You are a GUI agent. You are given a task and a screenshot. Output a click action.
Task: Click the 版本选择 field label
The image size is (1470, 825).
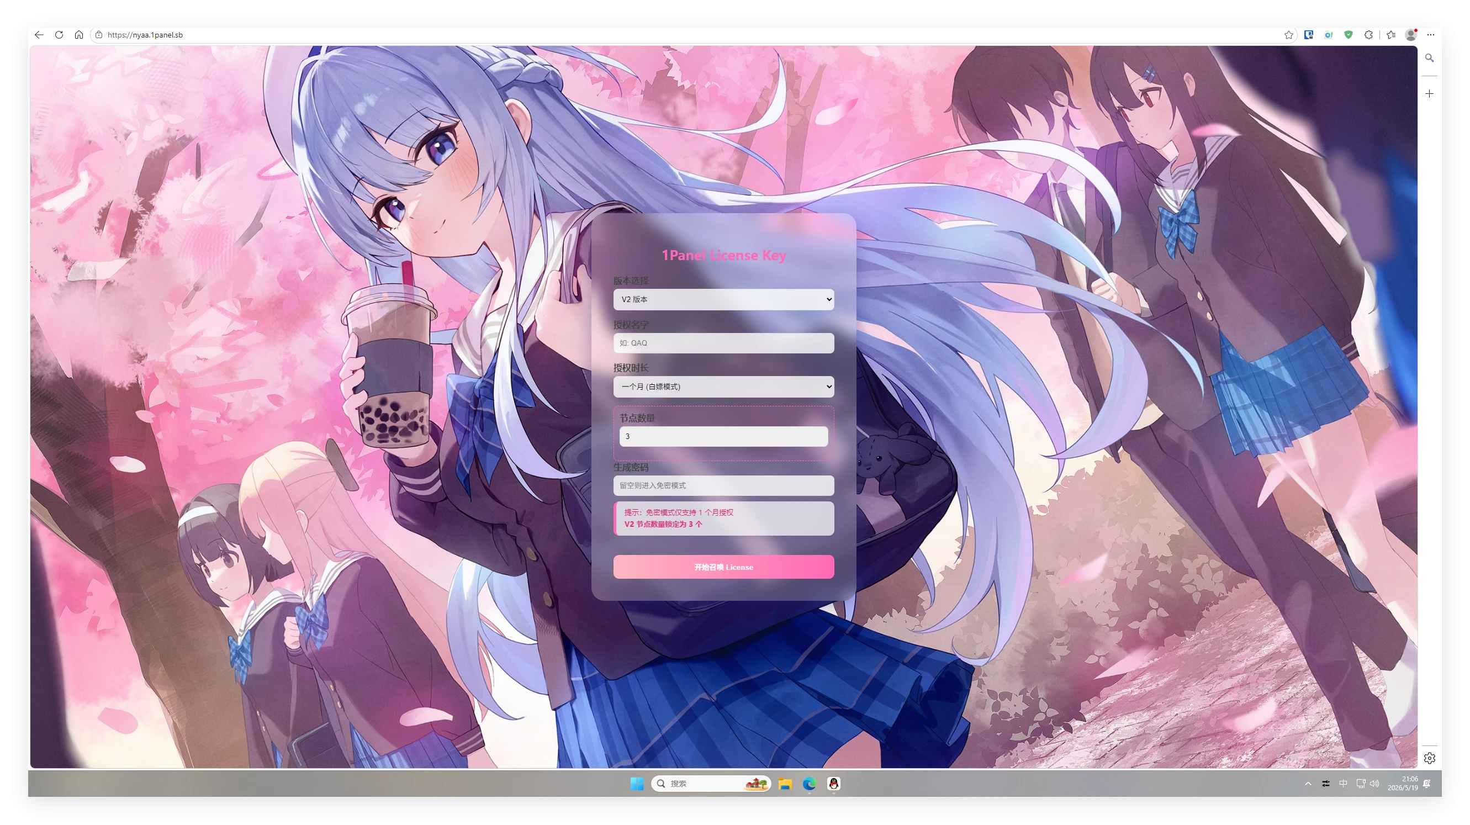(631, 281)
